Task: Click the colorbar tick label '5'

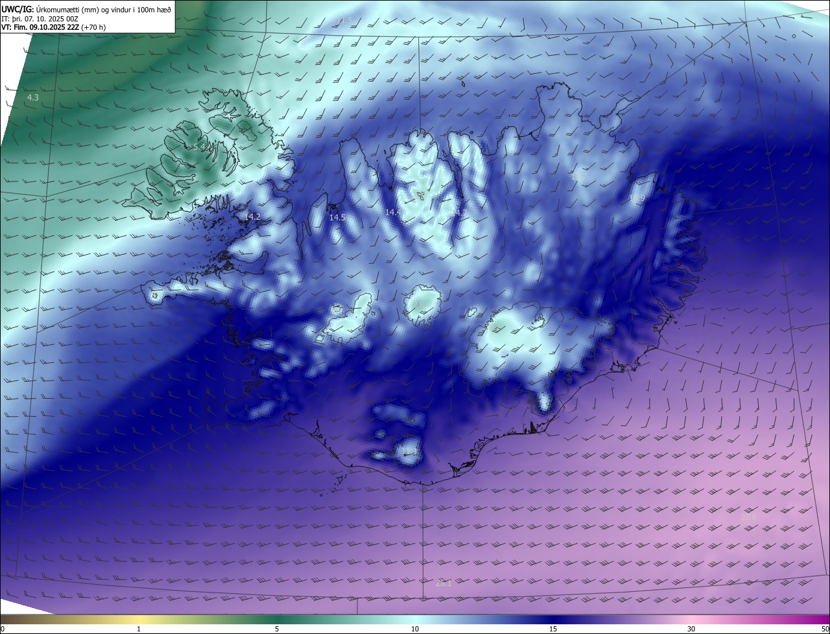Action: click(277, 629)
